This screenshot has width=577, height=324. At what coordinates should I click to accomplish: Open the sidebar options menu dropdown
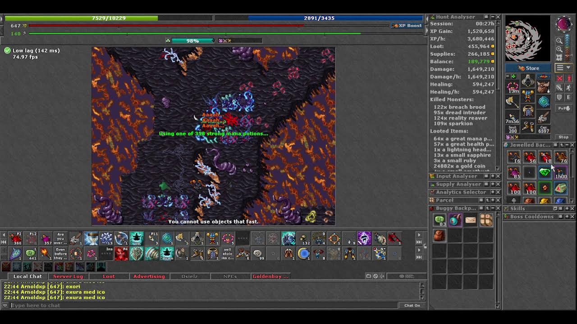pos(564,67)
